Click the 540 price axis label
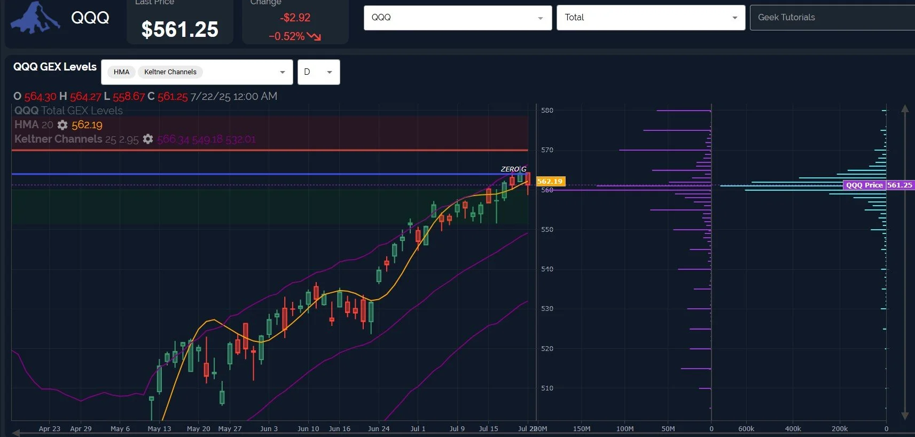 [547, 269]
